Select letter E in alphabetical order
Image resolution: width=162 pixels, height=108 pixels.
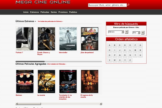[130, 45]
